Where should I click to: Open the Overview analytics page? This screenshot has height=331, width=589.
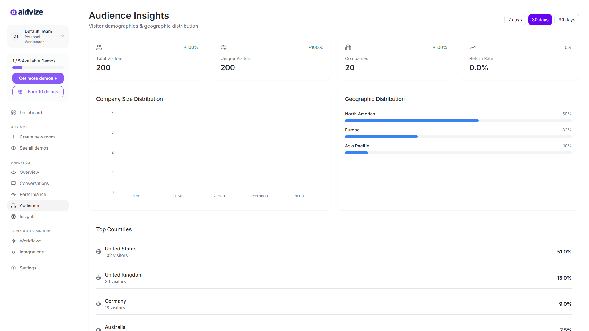[29, 172]
